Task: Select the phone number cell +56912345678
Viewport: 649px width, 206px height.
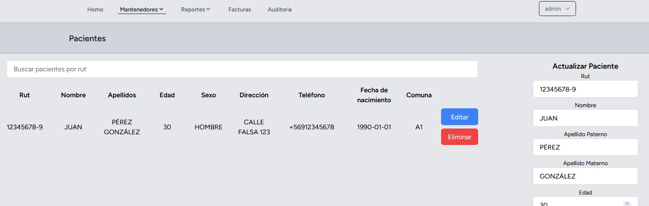Action: [312, 127]
